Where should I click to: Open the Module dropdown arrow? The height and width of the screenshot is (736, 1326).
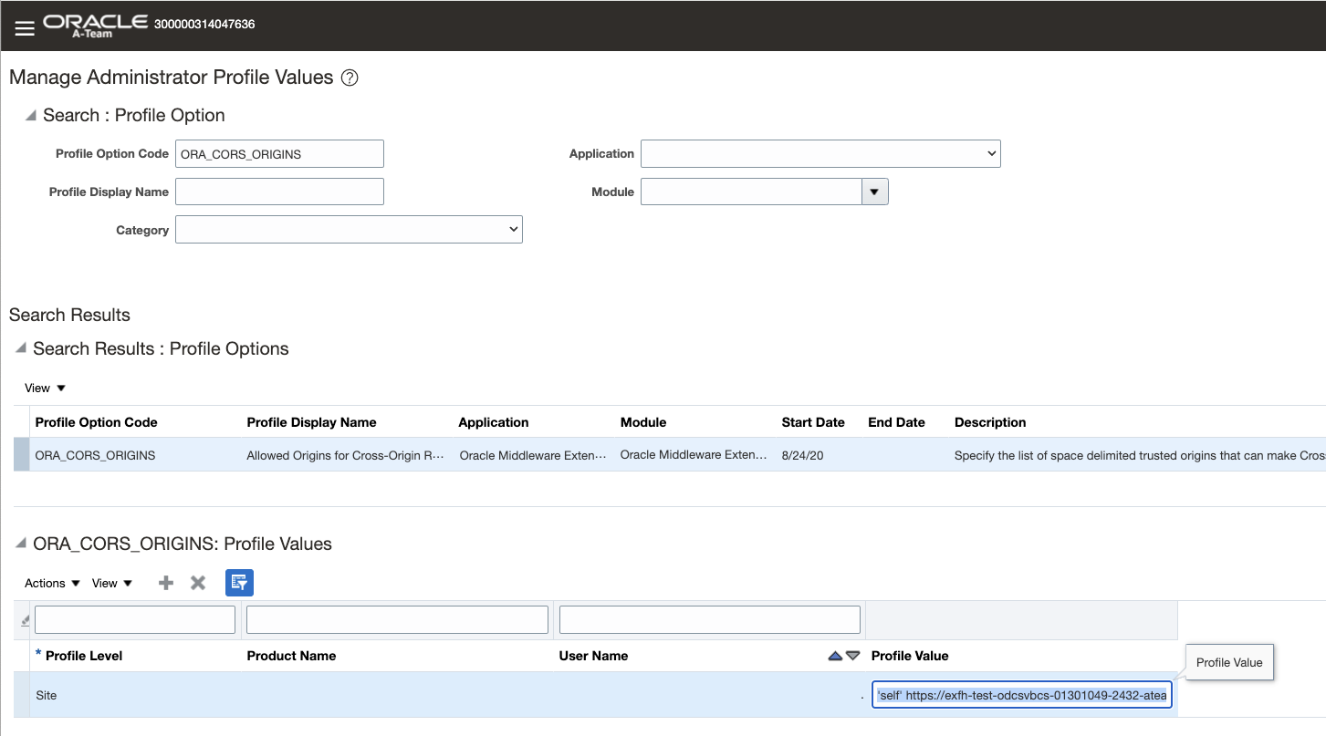coord(874,192)
